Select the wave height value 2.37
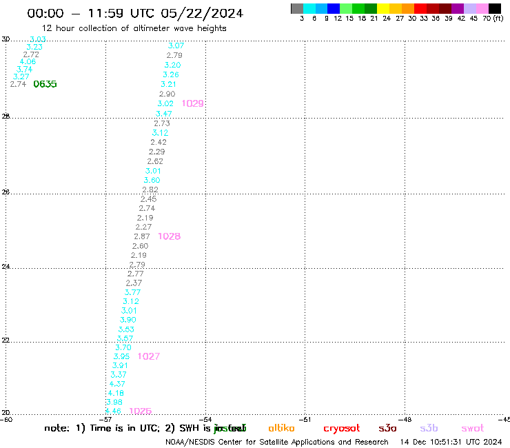 tap(134, 283)
